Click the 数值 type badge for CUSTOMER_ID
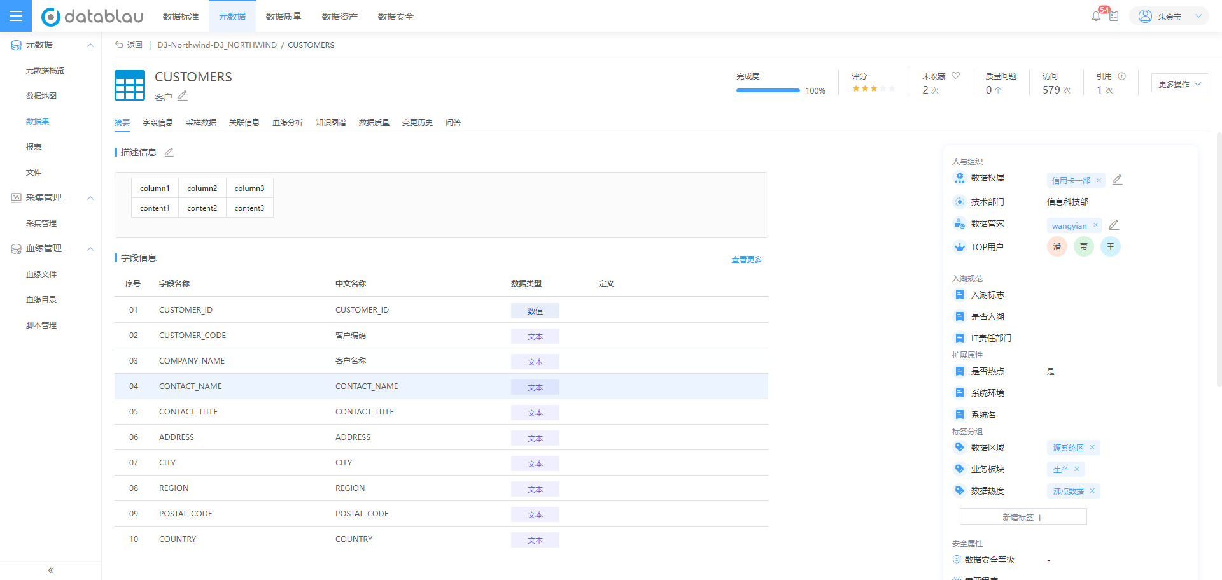 [x=535, y=311]
